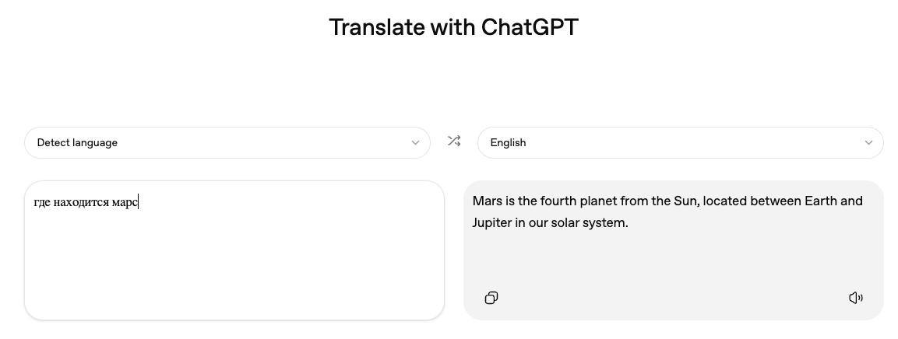Click the chevron beside Detect language
The width and height of the screenshot is (898, 339).
pyautogui.click(x=415, y=143)
